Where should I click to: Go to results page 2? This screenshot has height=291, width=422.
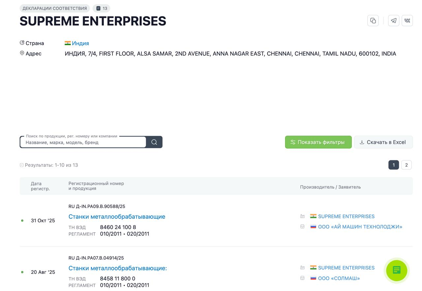(407, 165)
